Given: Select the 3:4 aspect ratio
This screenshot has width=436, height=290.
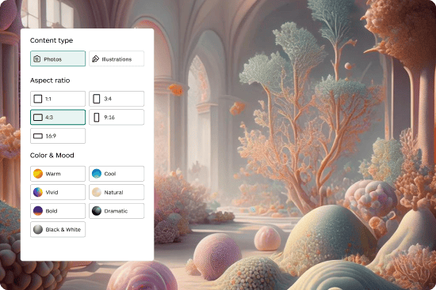Looking at the screenshot, I should click(117, 99).
